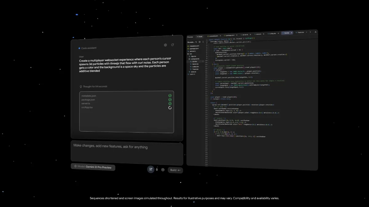Click src/App.tsx in the assistant progress list
This screenshot has width=369, height=207.
(x=87, y=108)
